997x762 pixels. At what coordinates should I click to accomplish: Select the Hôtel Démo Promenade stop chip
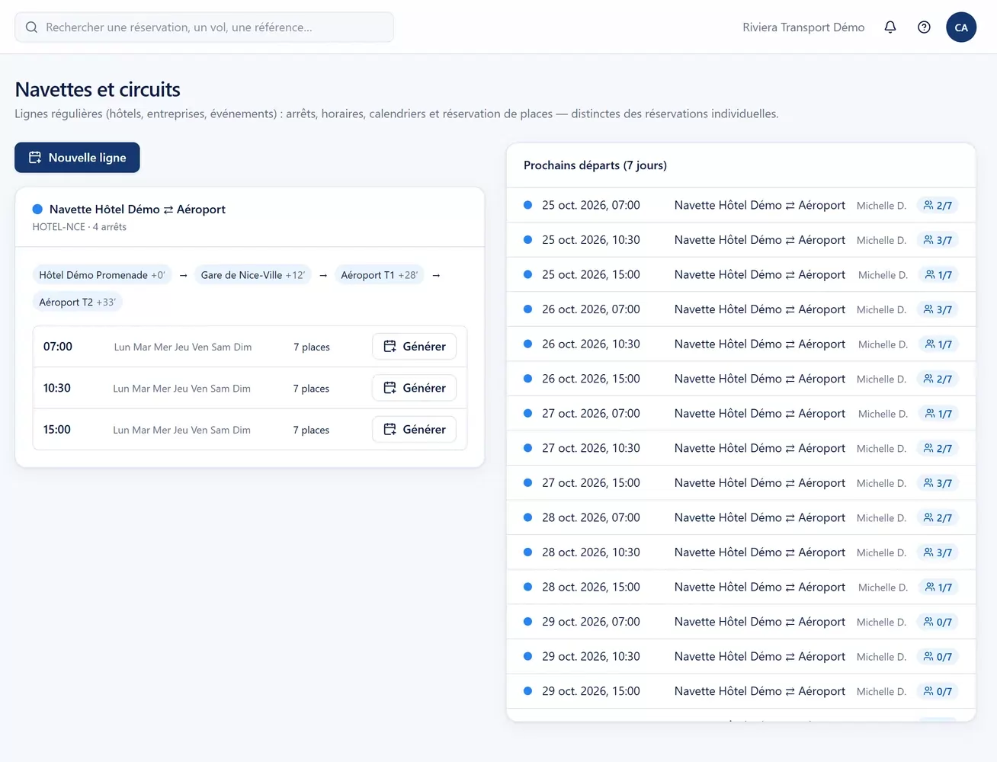pyautogui.click(x=102, y=275)
